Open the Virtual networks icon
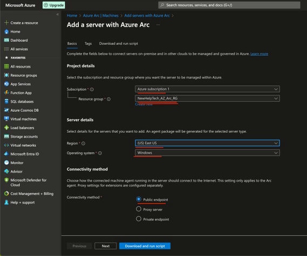Screen dimensions: 307x256 (x=6, y=145)
